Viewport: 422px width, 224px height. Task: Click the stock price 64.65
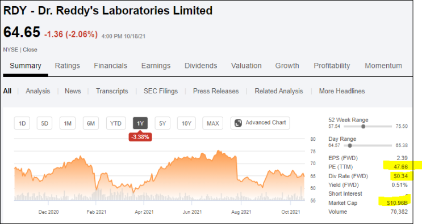pyautogui.click(x=22, y=32)
